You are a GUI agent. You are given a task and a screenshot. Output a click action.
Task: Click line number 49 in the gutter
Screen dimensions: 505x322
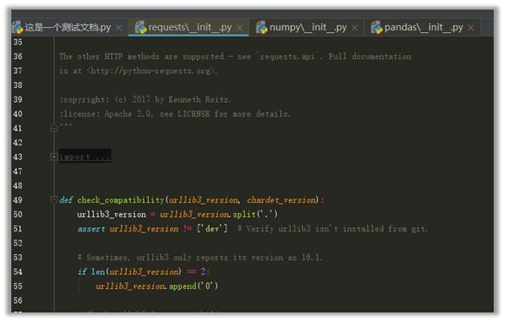pos(18,200)
